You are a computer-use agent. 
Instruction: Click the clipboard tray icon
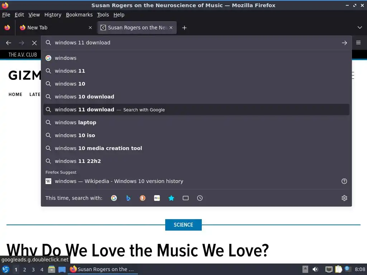(x=338, y=269)
